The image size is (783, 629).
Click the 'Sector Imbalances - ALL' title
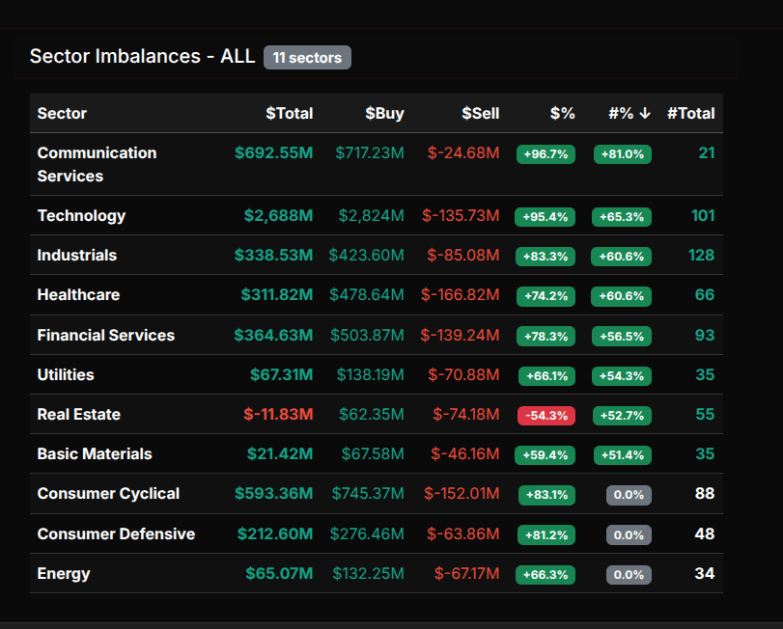142,56
